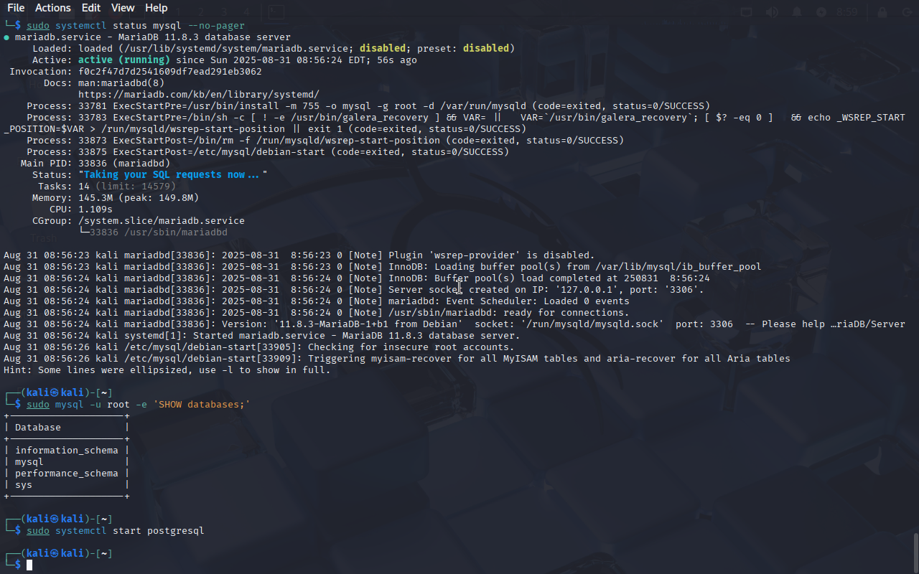Viewport: 919px width, 574px height.
Task: Click the mysql 'SHOW databases;' command line
Action: [139, 405]
